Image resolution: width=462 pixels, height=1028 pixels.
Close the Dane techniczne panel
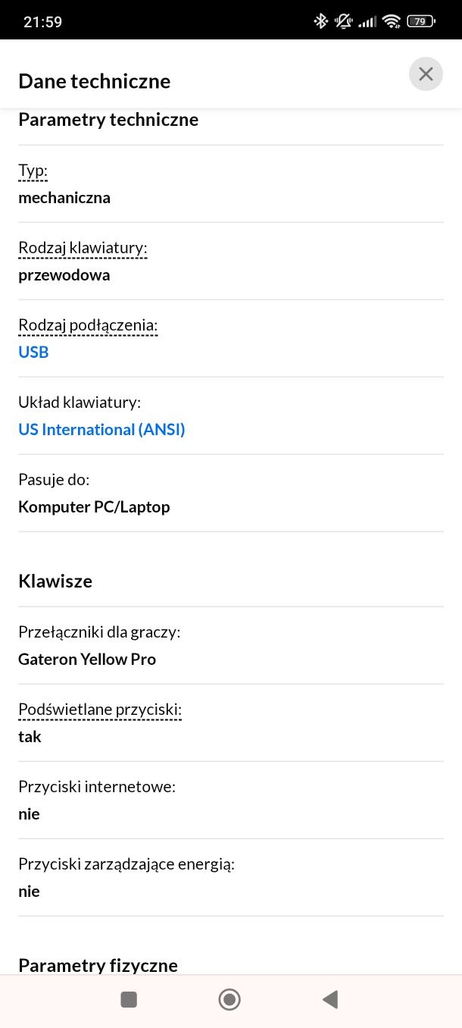(x=426, y=74)
